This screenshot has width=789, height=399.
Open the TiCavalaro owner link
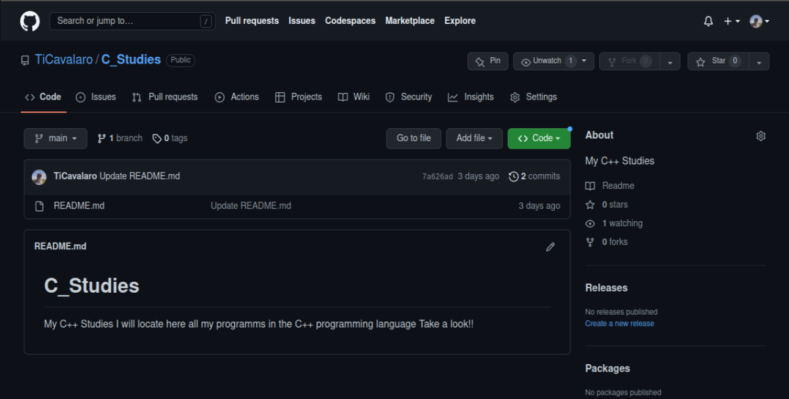point(64,60)
